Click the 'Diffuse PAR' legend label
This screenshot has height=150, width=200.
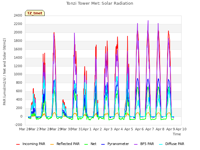pyautogui.click(x=175, y=144)
